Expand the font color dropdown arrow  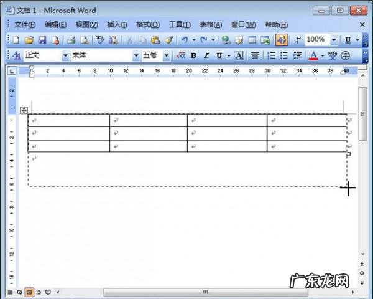[323, 56]
